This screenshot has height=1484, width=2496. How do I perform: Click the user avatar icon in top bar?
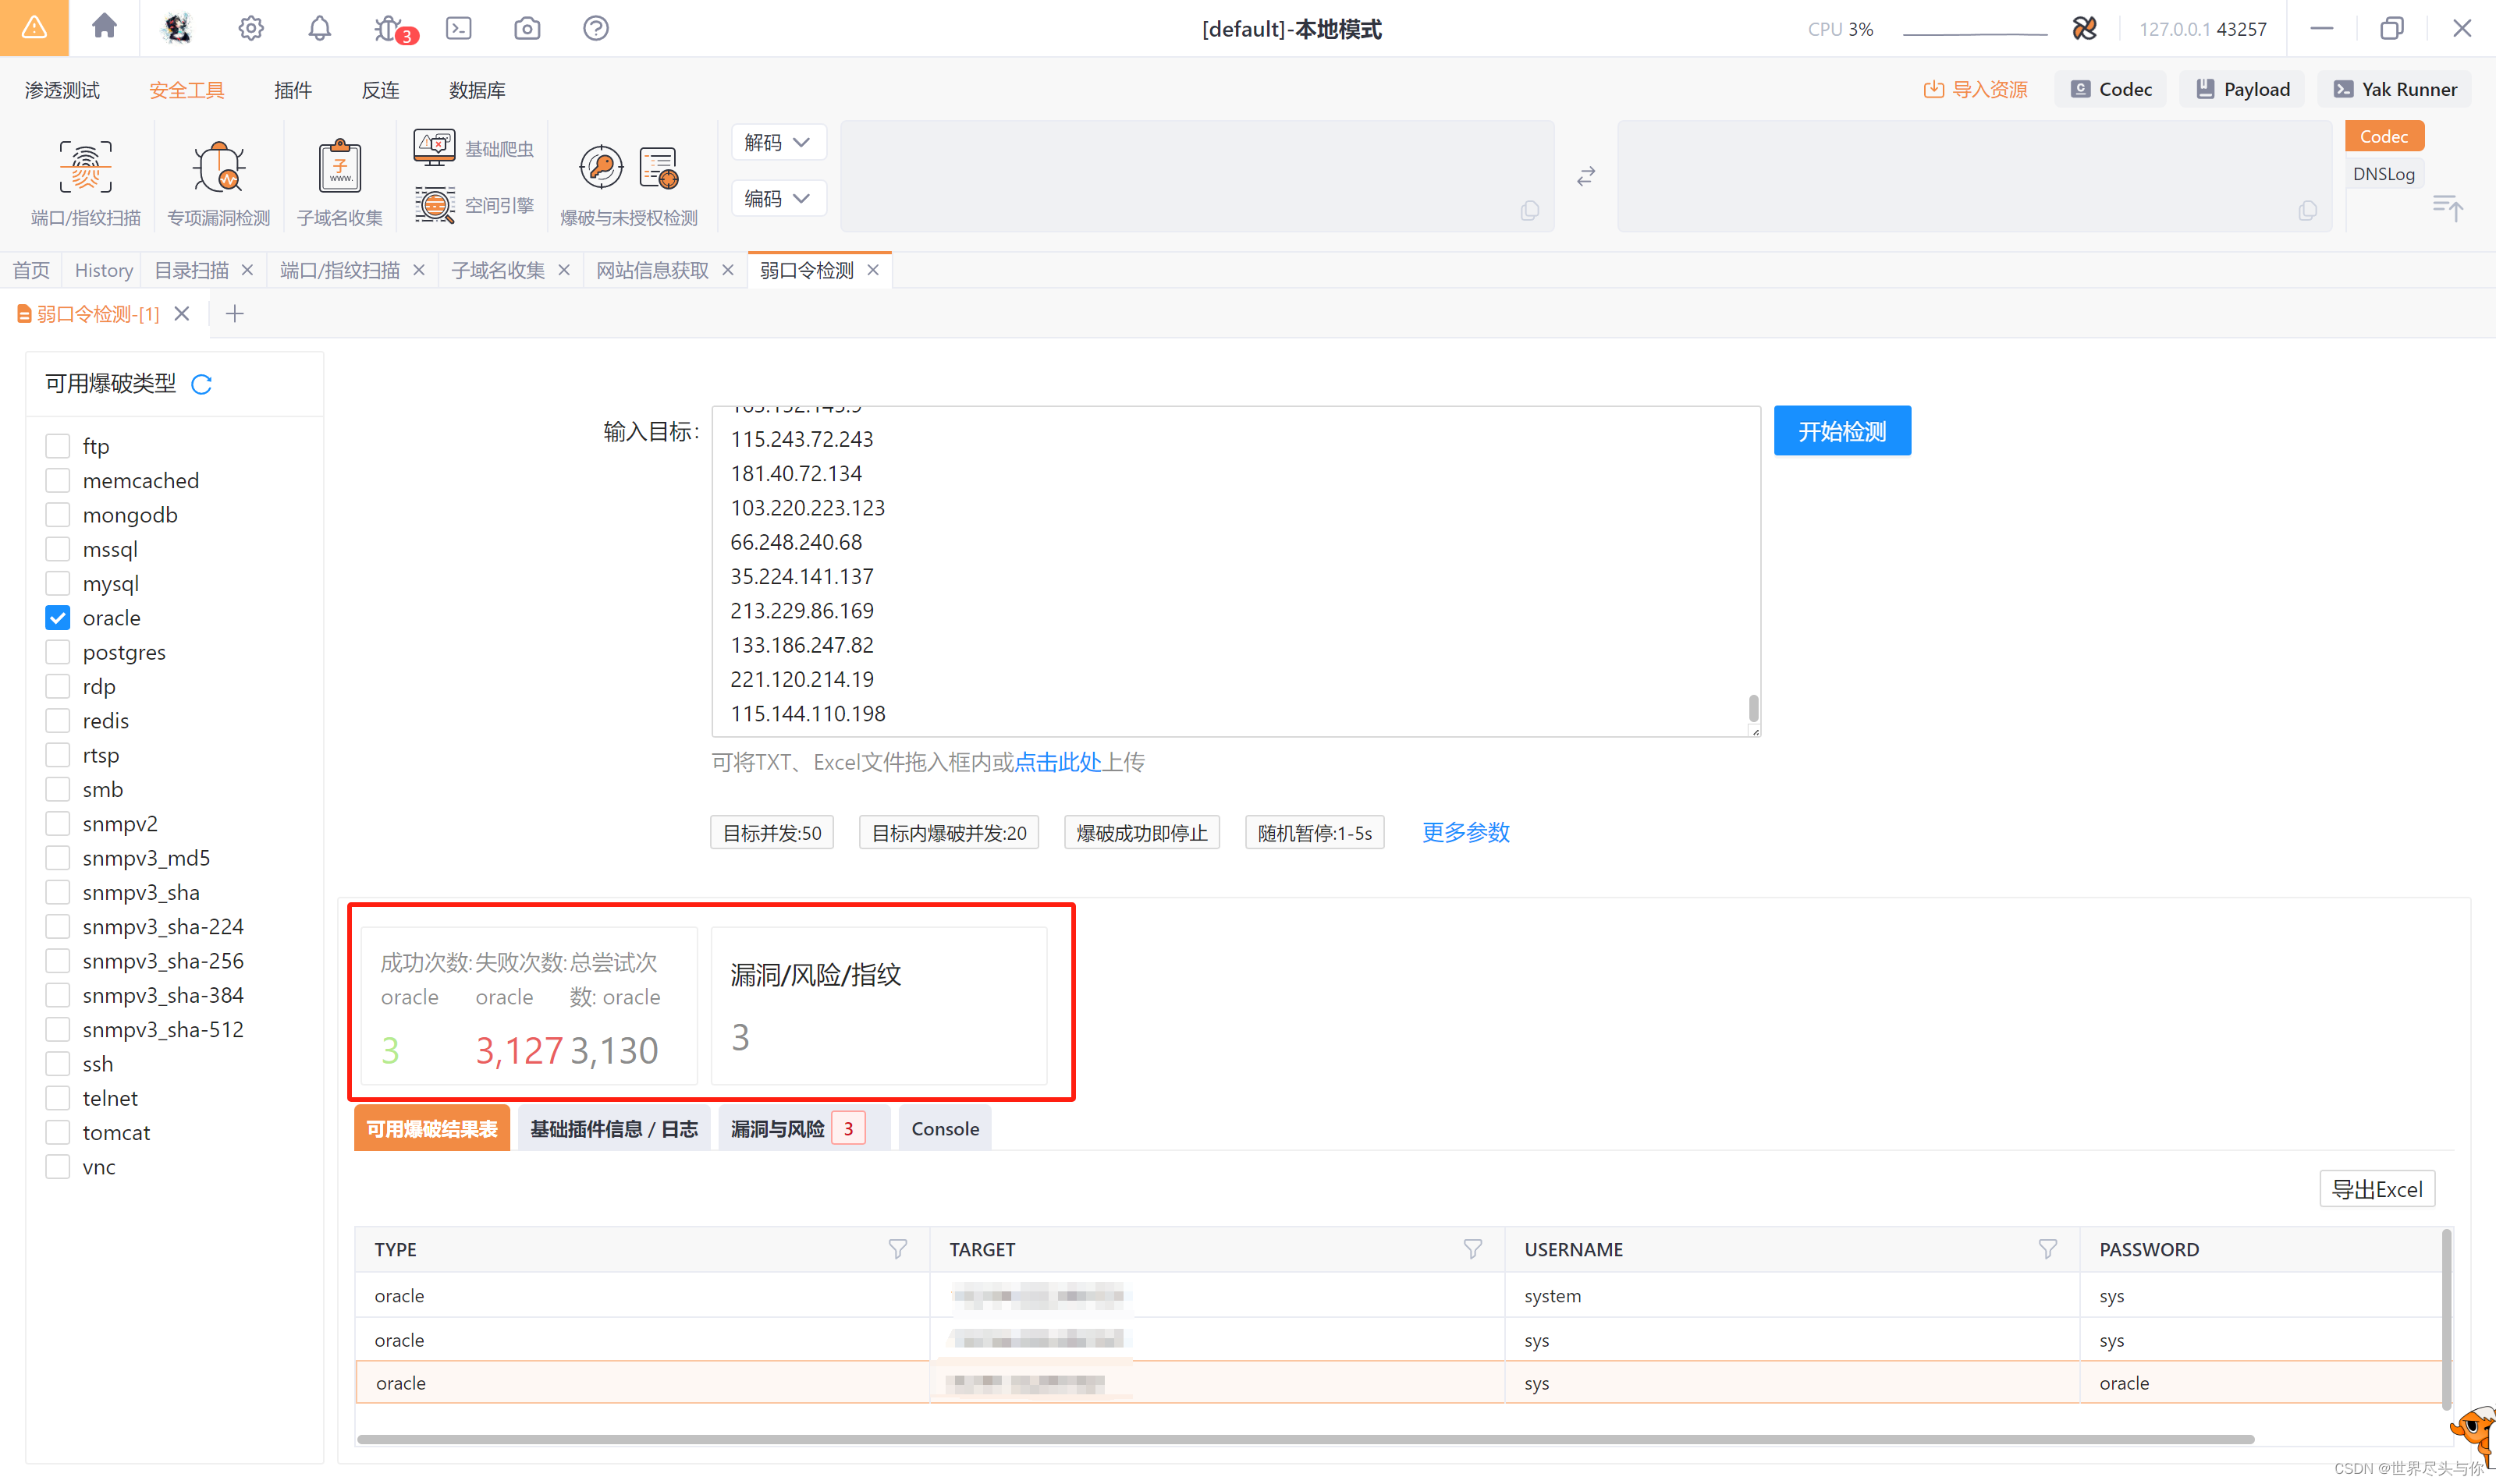(177, 28)
